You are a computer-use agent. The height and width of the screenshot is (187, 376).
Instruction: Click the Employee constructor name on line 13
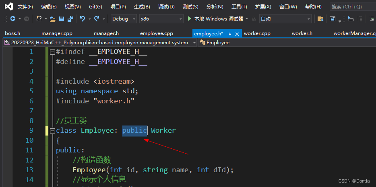89,170
